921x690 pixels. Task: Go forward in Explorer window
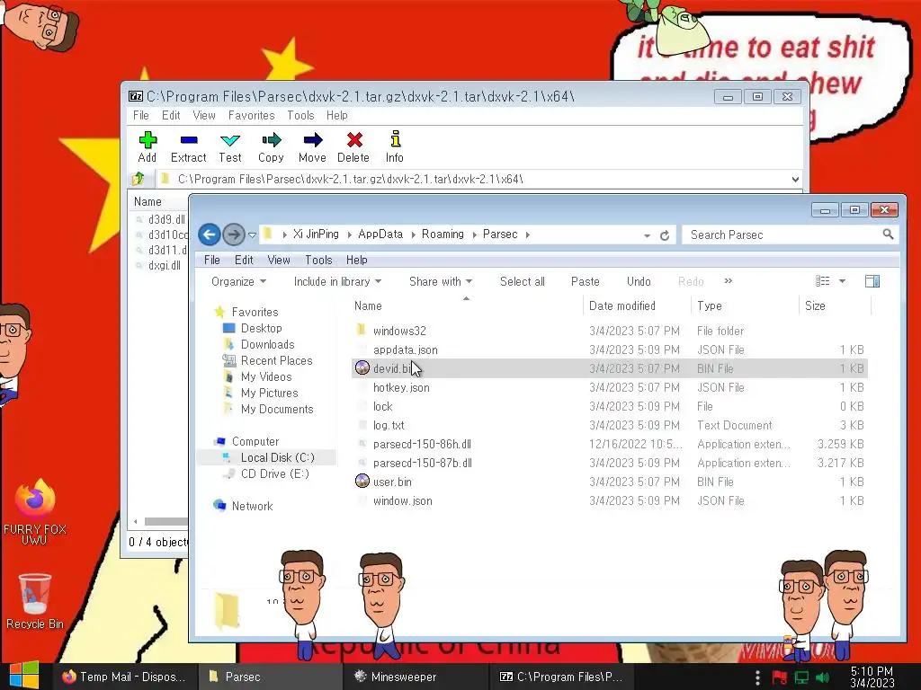point(234,234)
